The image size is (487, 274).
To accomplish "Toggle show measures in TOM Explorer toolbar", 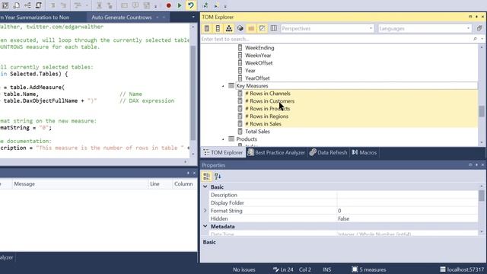I will point(206,29).
